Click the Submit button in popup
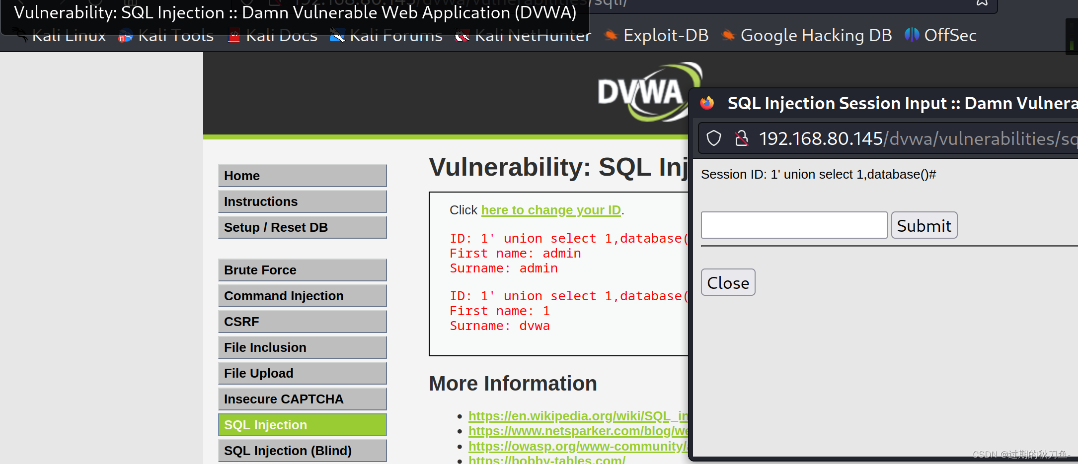 pyautogui.click(x=924, y=225)
